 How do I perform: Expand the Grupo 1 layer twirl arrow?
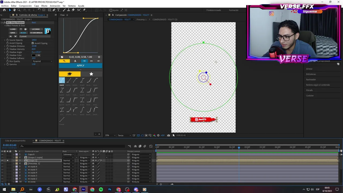(14, 161)
